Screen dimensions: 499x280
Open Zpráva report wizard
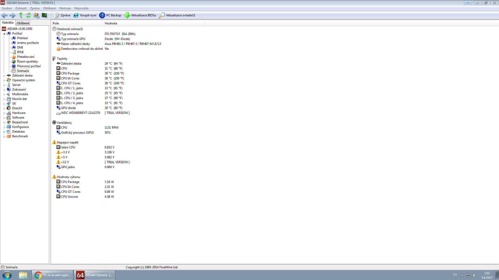click(62, 15)
